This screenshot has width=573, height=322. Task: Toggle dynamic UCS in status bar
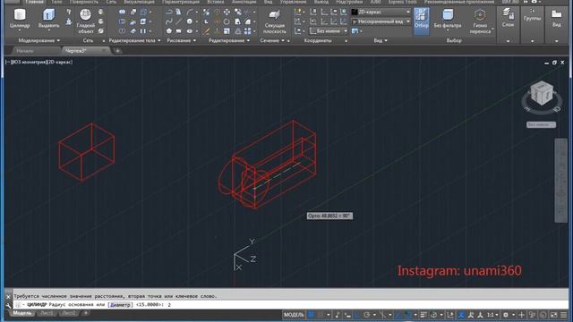click(450, 315)
